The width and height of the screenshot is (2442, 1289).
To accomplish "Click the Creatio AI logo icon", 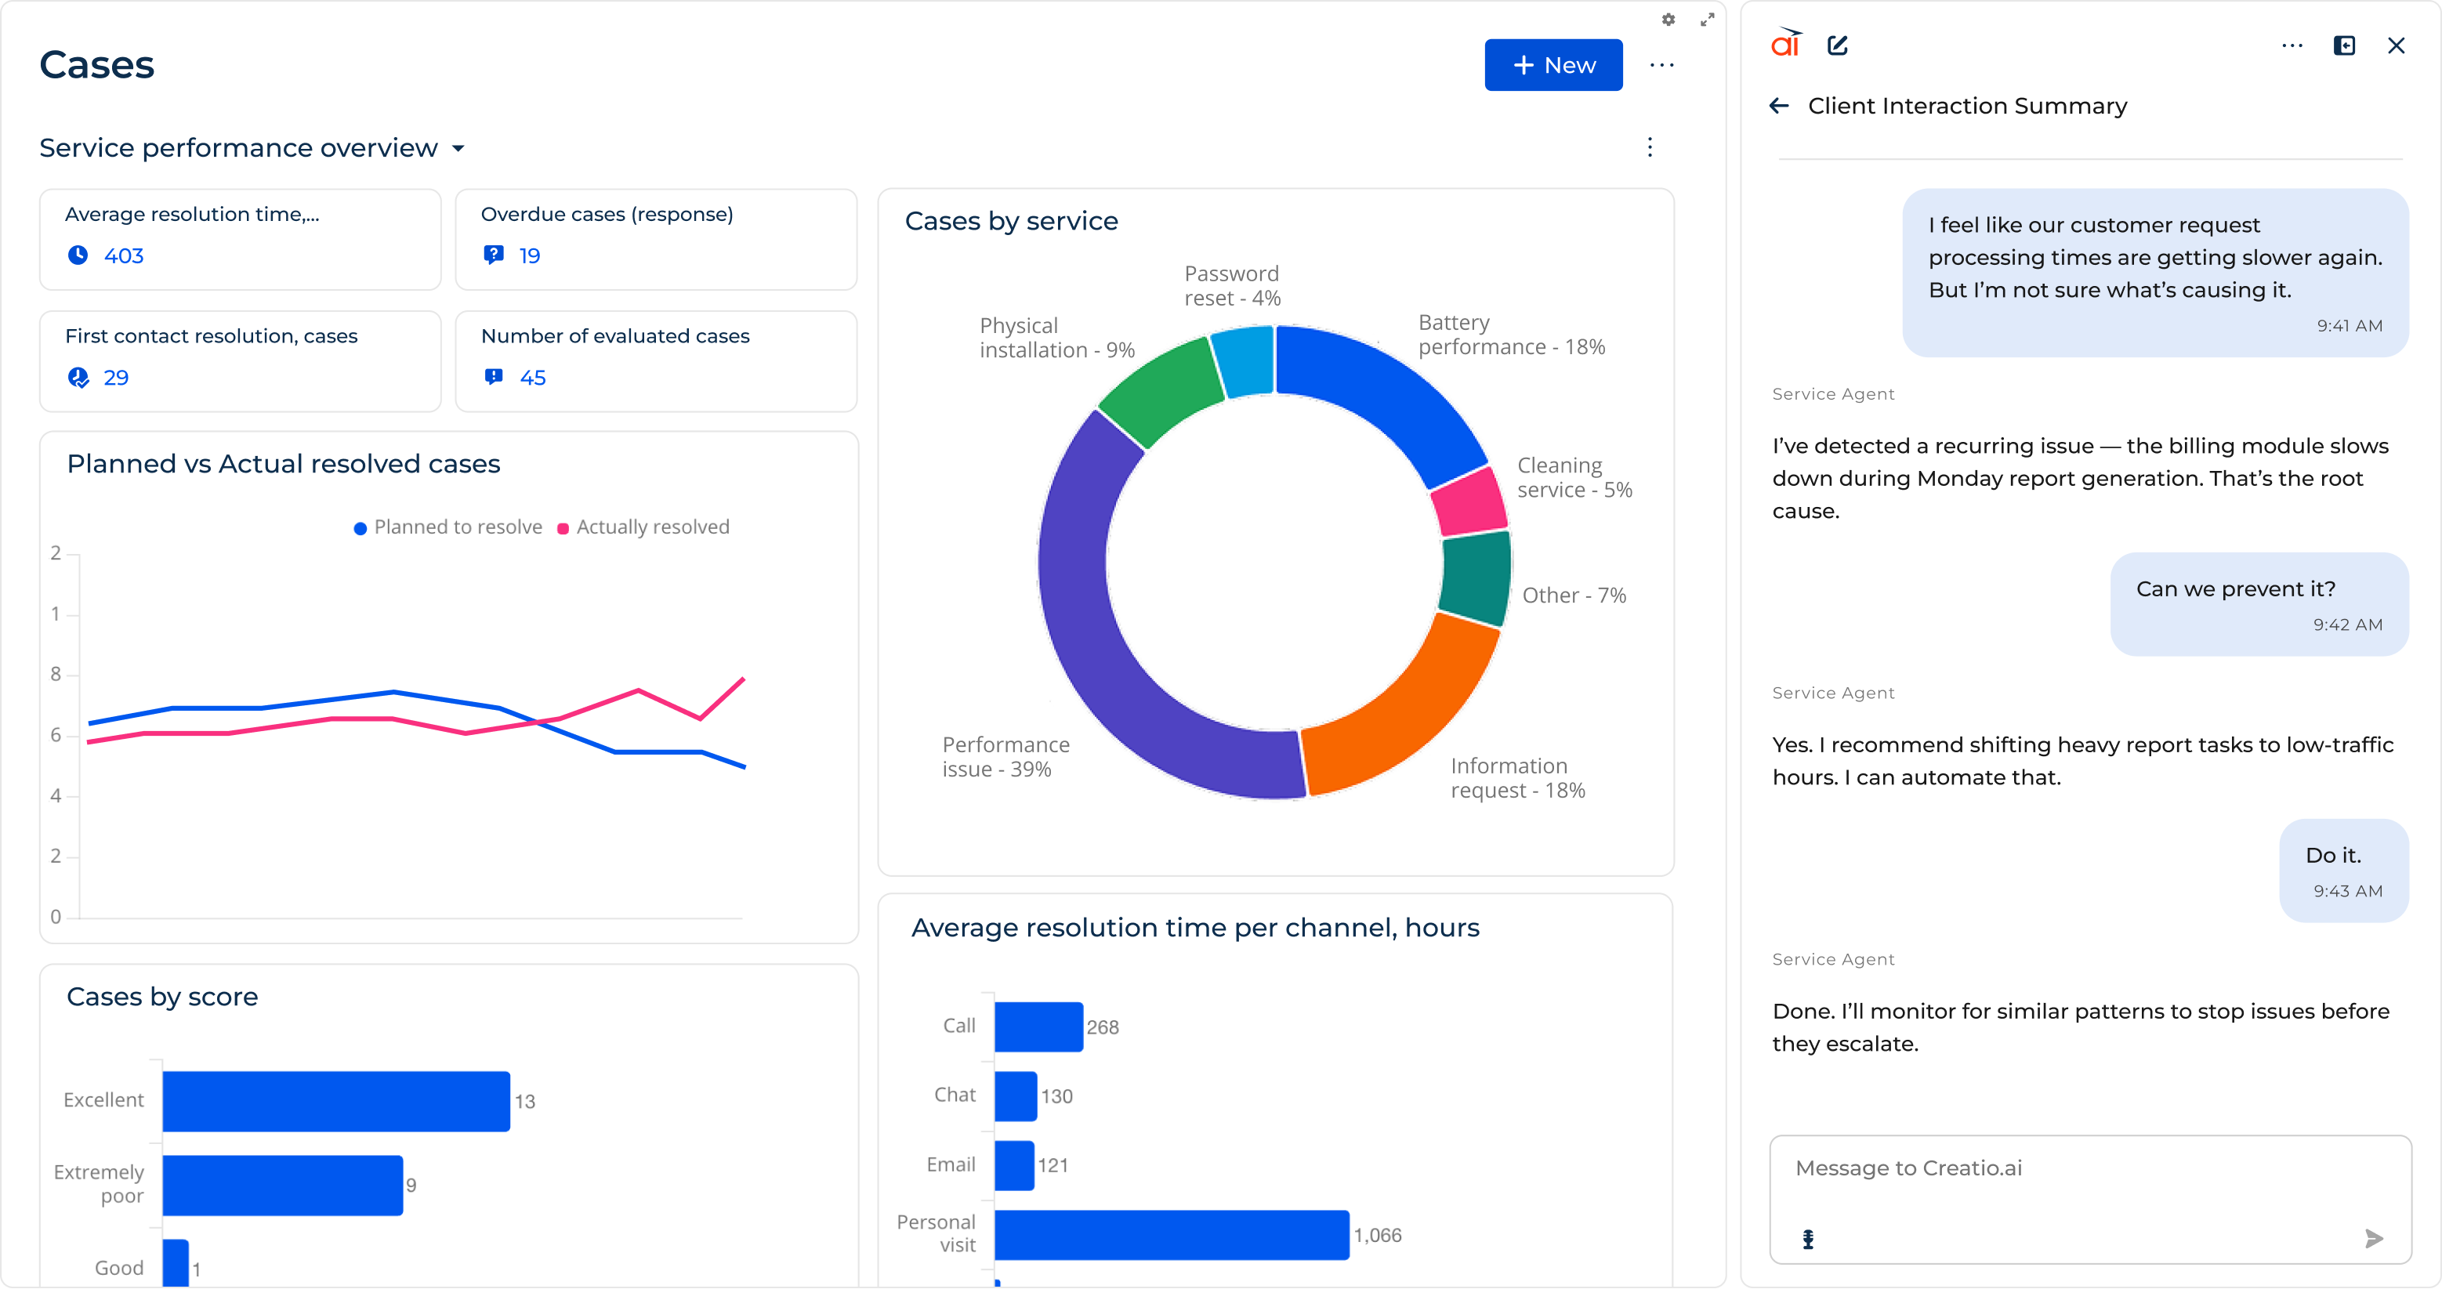I will [x=1786, y=44].
